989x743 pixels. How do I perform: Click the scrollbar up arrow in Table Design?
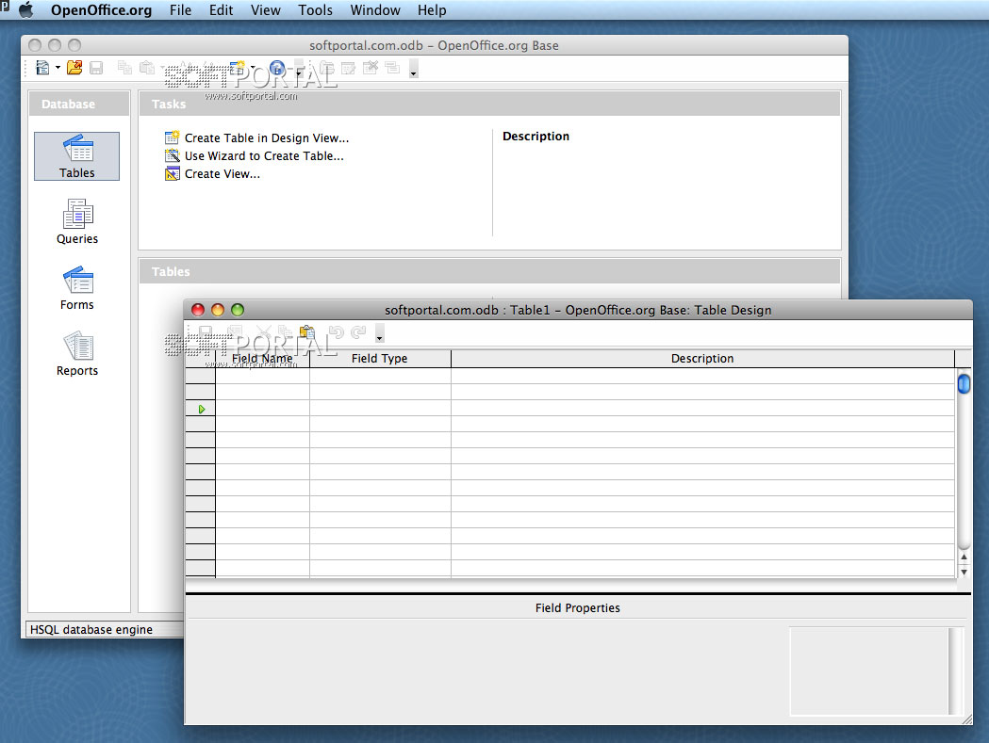(x=964, y=557)
